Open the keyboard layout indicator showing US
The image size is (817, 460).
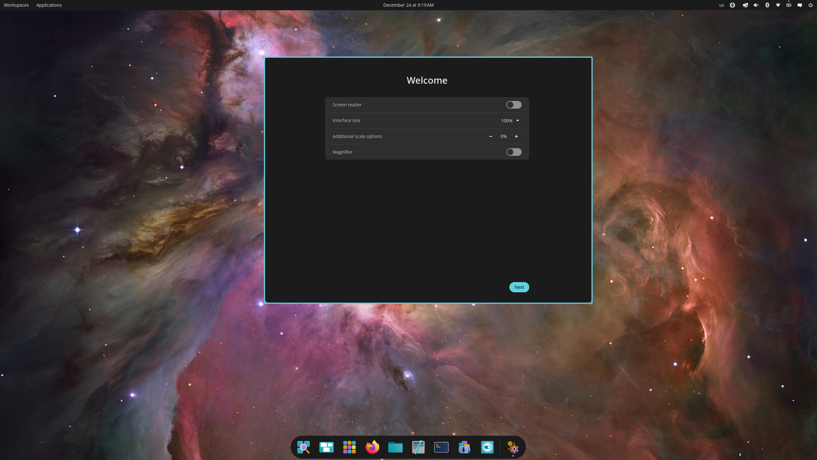click(722, 5)
